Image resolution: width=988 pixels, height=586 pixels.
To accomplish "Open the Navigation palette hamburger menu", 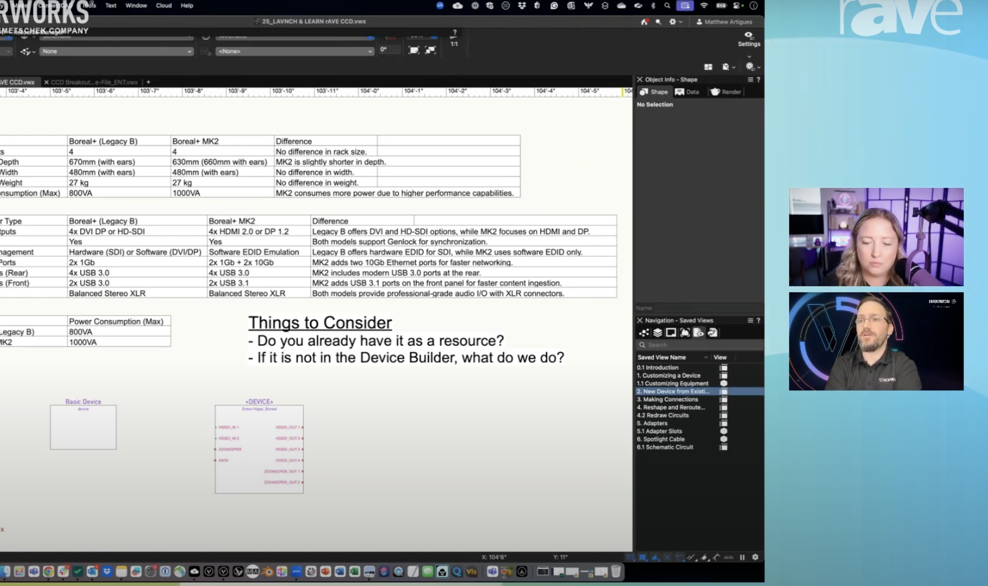I will [750, 320].
